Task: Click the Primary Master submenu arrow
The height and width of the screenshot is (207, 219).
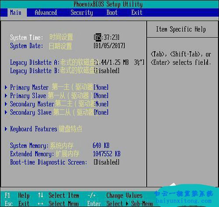Action: pos(6,87)
